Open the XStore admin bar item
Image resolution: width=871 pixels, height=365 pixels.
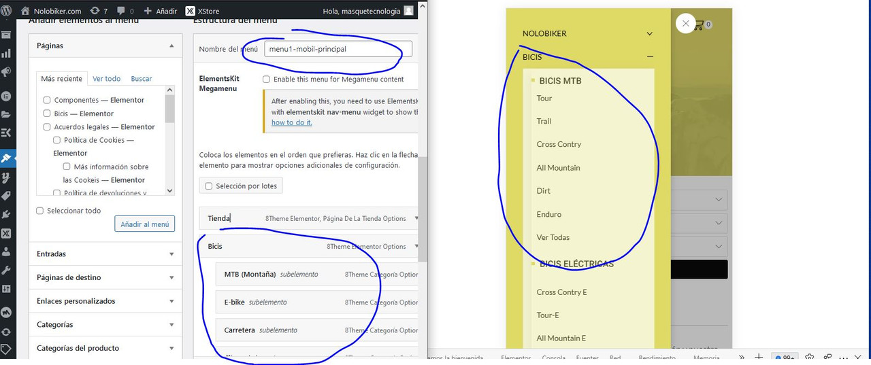pyautogui.click(x=202, y=11)
